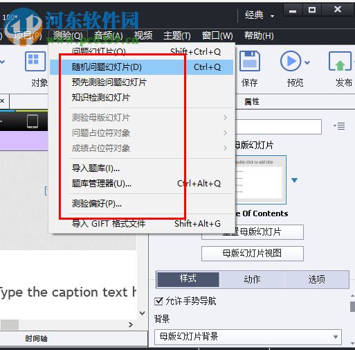Click the properties panel vertical scrollbar

[x=352, y=307]
